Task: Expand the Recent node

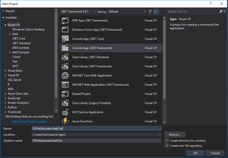Action: (x=4, y=11)
